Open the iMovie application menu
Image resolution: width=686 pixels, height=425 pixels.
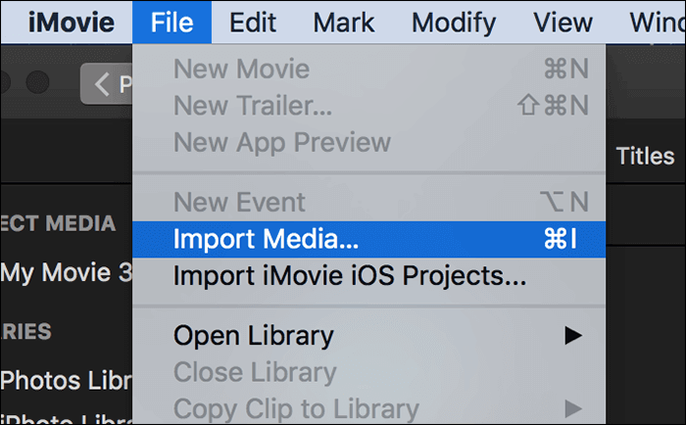(71, 22)
